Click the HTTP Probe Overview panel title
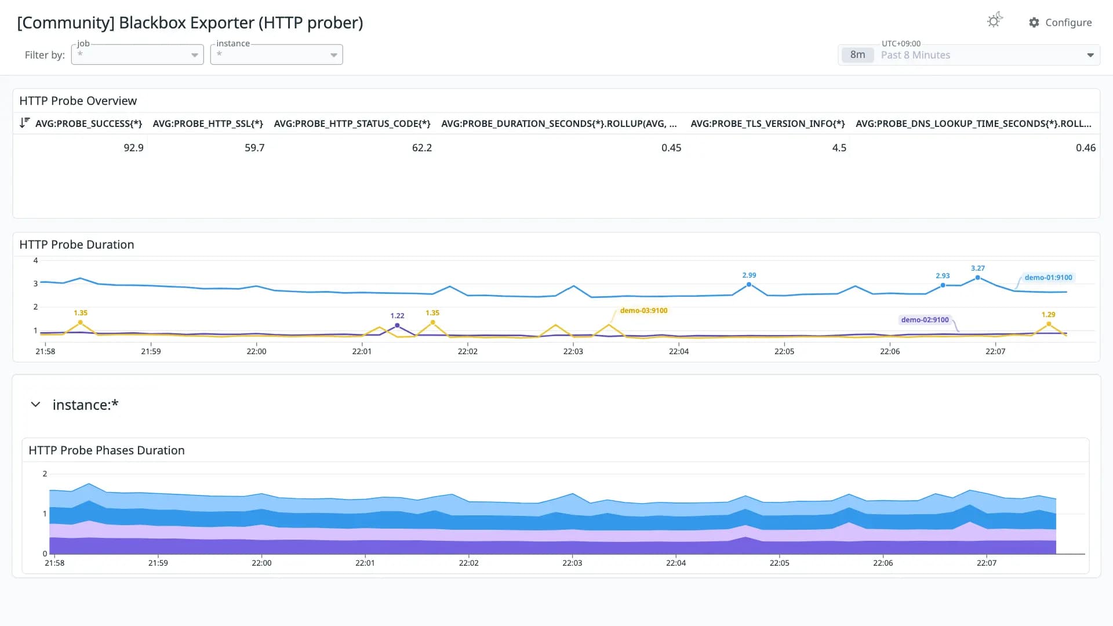Viewport: 1113px width, 626px height. tap(78, 101)
